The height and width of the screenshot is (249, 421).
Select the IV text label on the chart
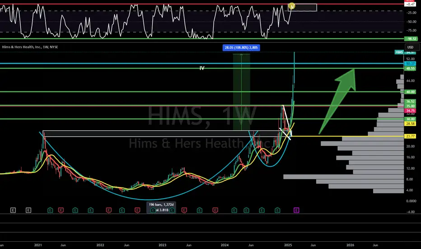[202, 68]
